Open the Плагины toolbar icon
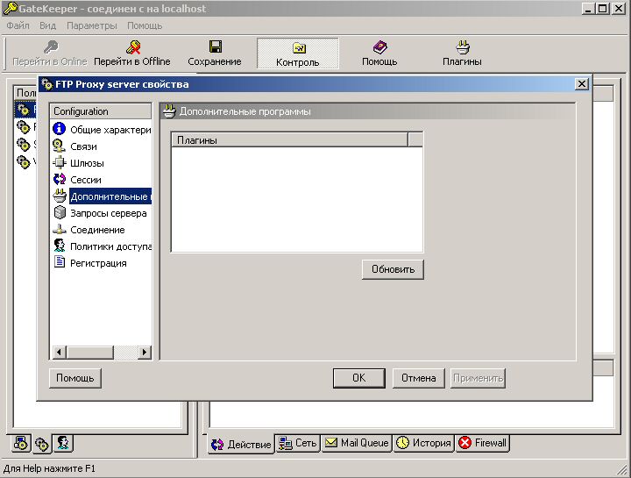This screenshot has width=631, height=478. point(462,47)
